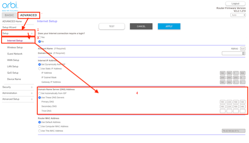
Task: Open the Auto language dropdown
Action: [x=238, y=15]
